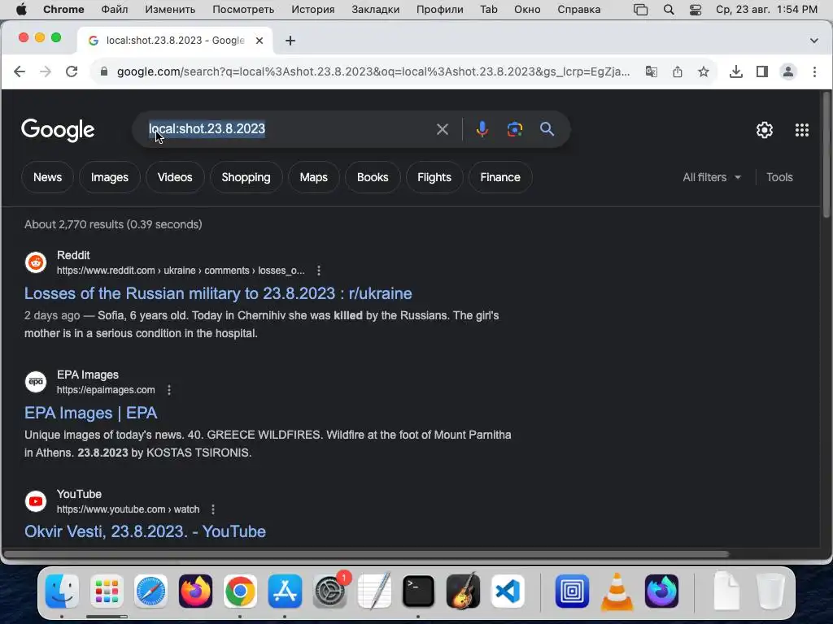Close the local:shot.23.8.2023 tab
833x624 pixels.
[x=259, y=41]
